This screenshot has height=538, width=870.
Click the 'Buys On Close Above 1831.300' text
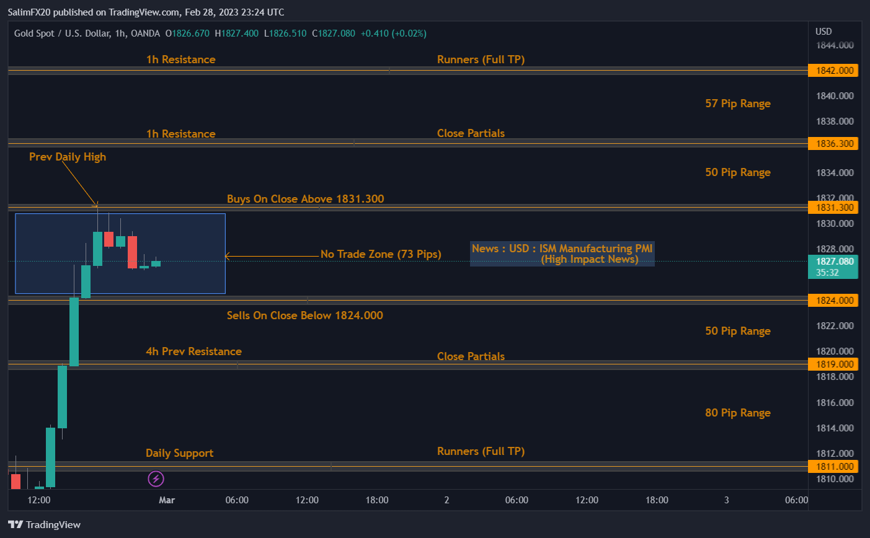click(x=305, y=199)
